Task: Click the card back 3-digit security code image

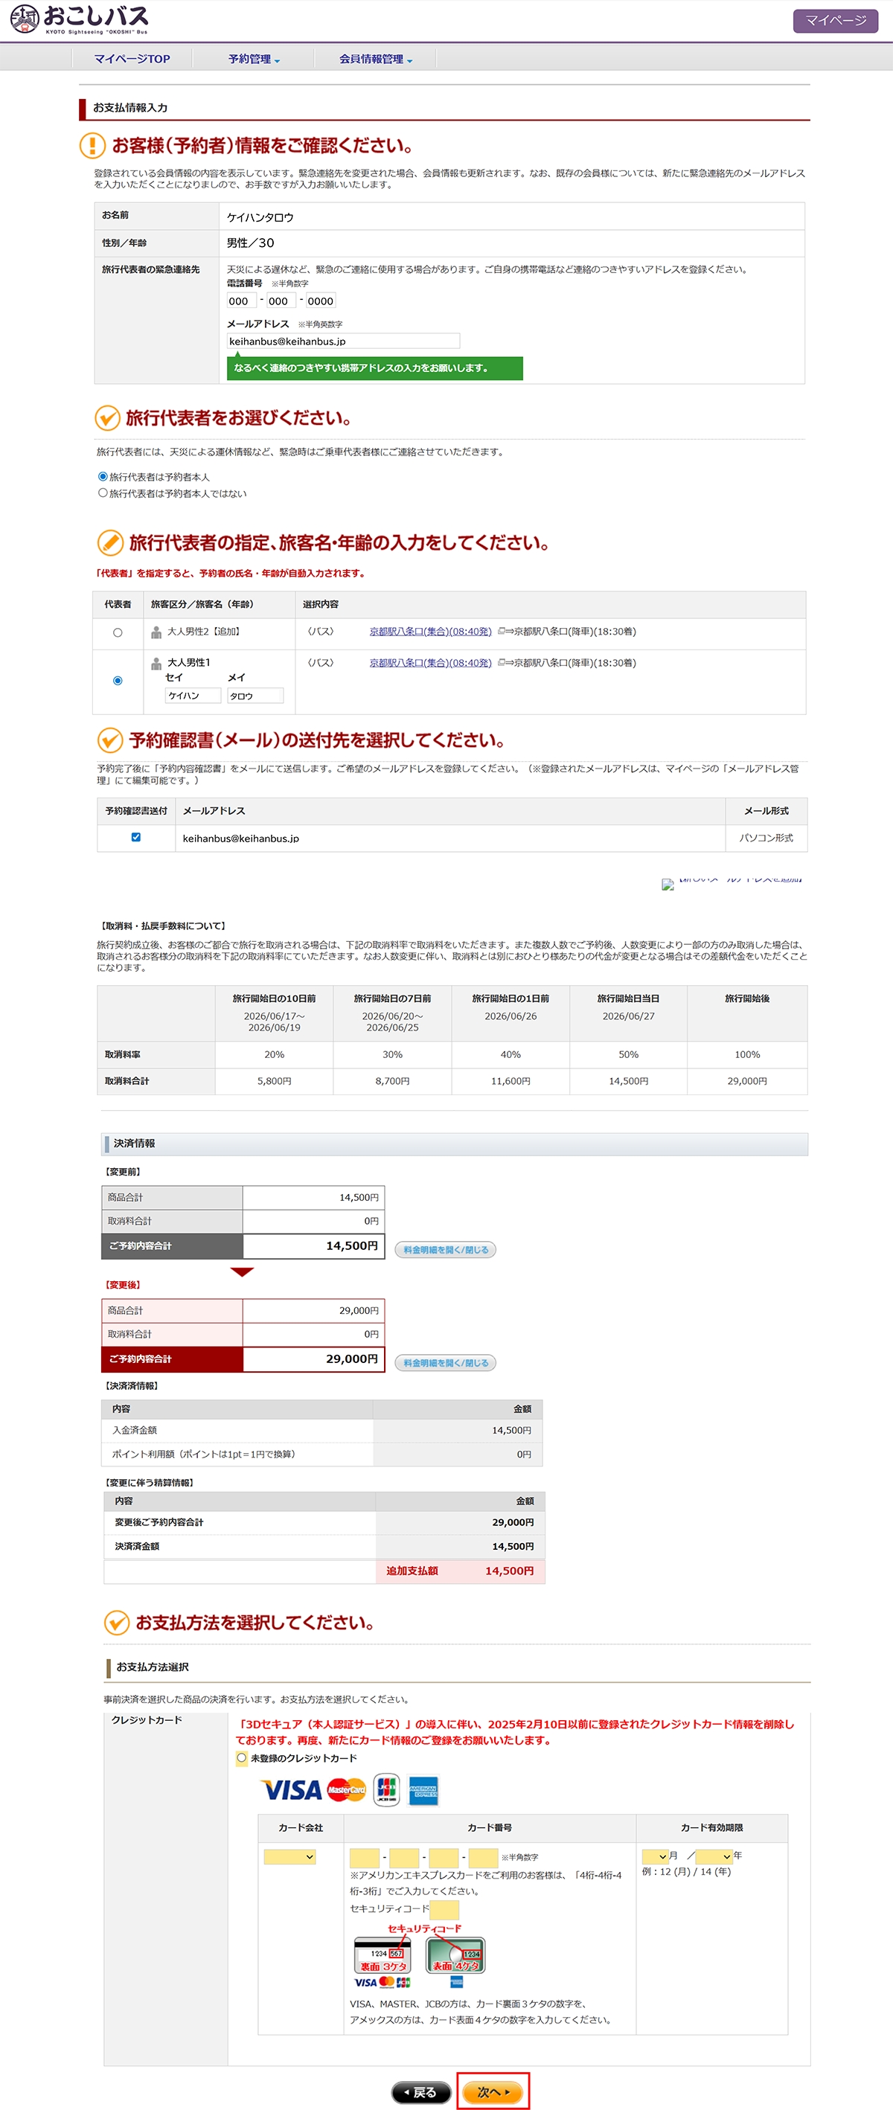Action: [x=382, y=1955]
